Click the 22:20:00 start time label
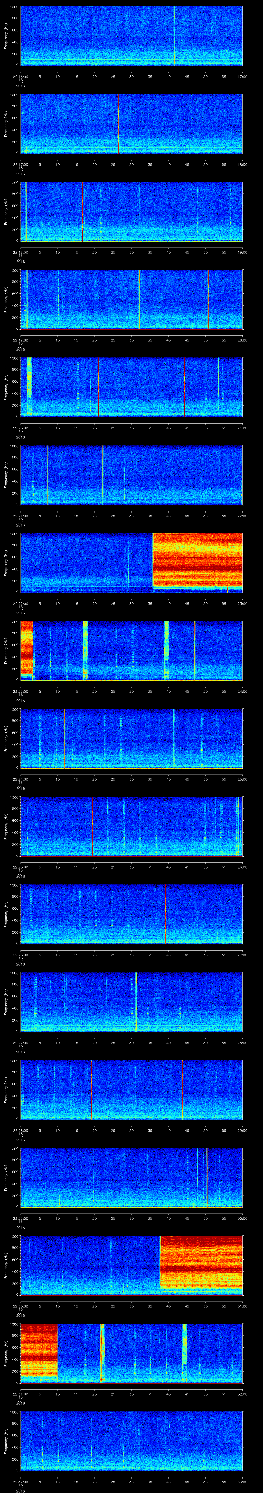The height and width of the screenshot is (1493, 263). (x=20, y=428)
